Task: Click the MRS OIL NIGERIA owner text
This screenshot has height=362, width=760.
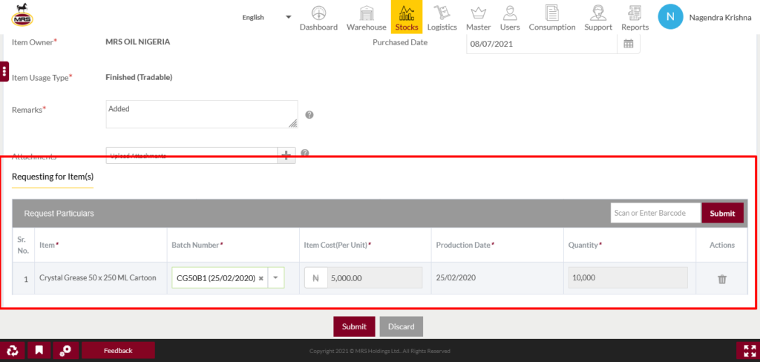Action: point(137,42)
